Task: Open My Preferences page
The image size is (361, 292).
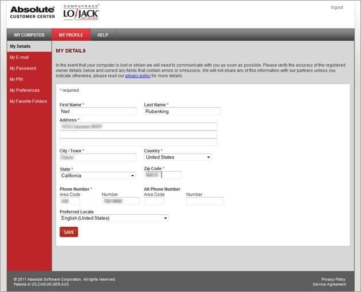Action: click(x=25, y=90)
